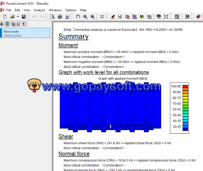Save the project with the floppy disk icon
The height and width of the screenshot is (171, 203).
tap(24, 17)
